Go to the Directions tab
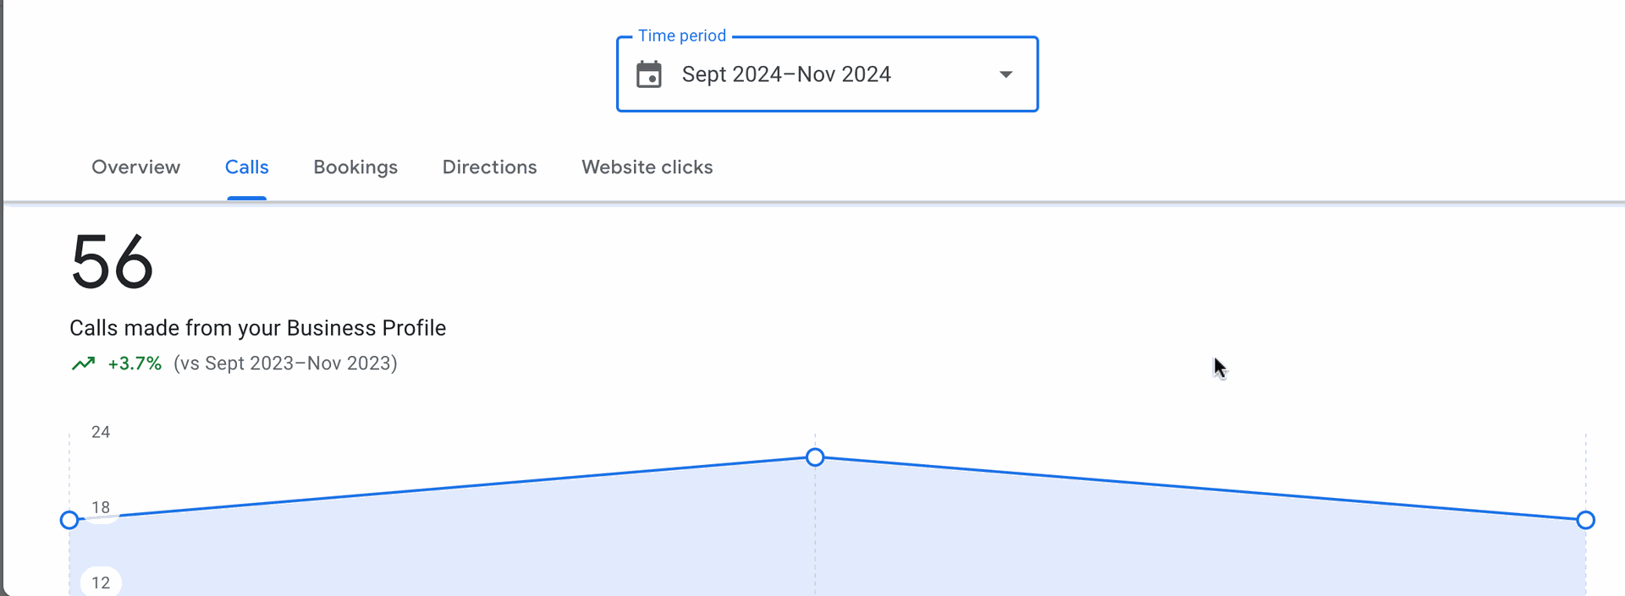Viewport: 1625px width, 596px height. (490, 167)
